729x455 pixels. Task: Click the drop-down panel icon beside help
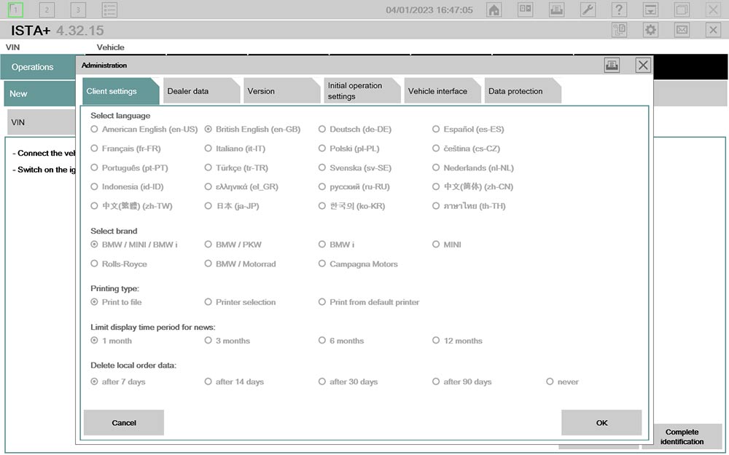pos(650,9)
